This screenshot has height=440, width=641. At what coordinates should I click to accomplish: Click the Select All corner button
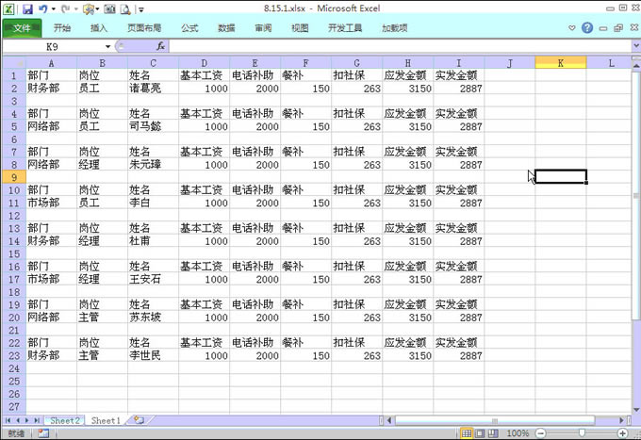pyautogui.click(x=14, y=62)
